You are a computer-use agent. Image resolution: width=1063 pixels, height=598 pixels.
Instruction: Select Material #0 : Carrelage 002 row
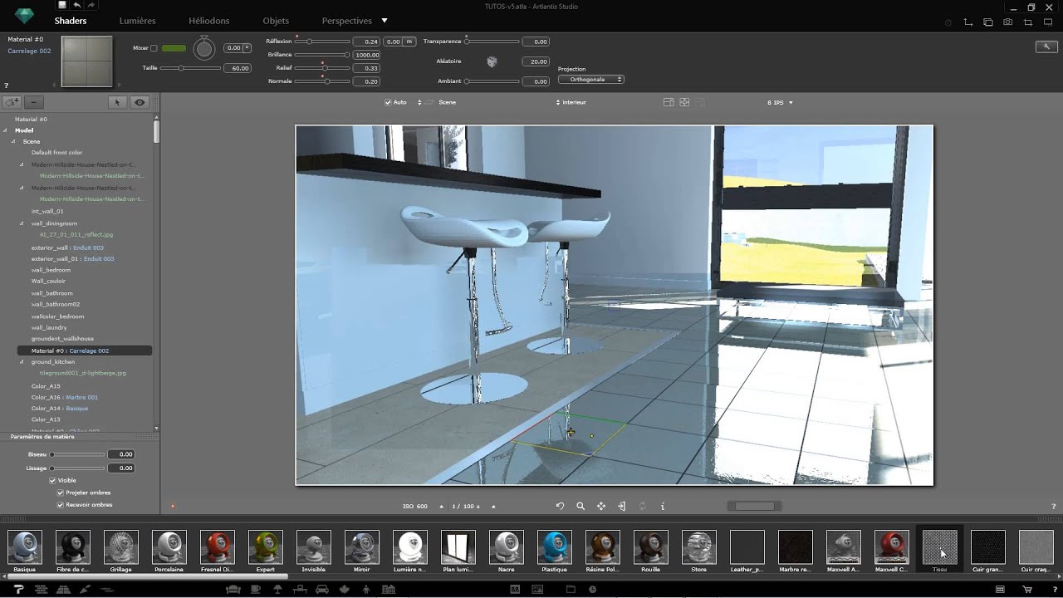(85, 350)
